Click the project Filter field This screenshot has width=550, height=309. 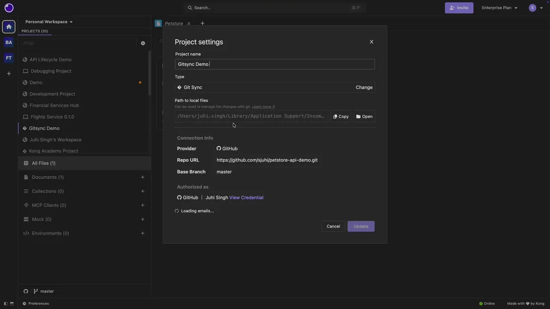(79, 43)
